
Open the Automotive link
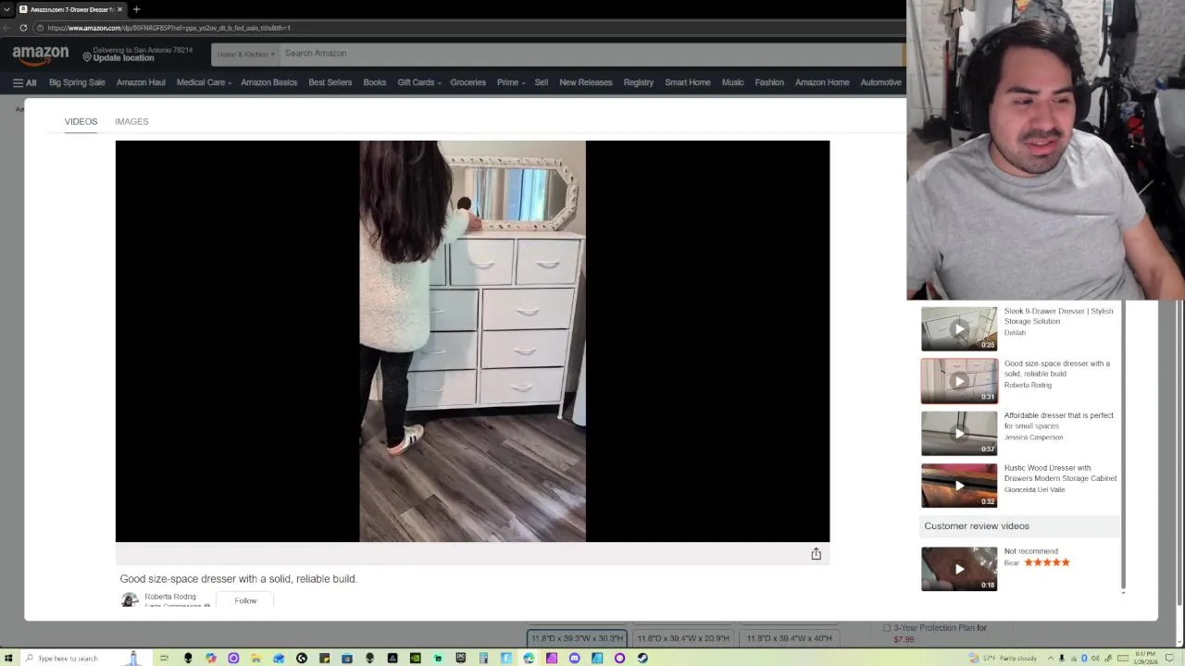pos(880,82)
